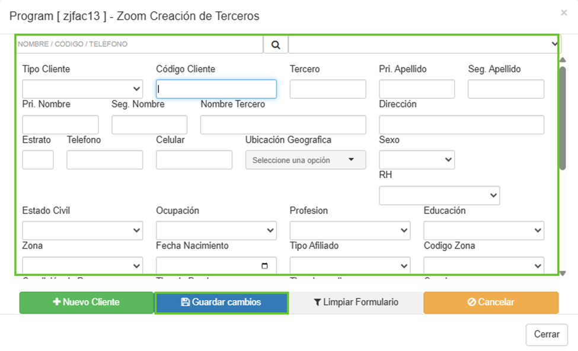Expand the Estado Civil dropdown

[82, 230]
